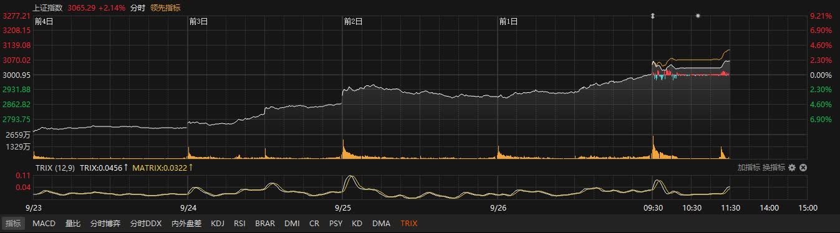Switch to the RSI indicator
The width and height of the screenshot is (840, 233).
pyautogui.click(x=240, y=223)
